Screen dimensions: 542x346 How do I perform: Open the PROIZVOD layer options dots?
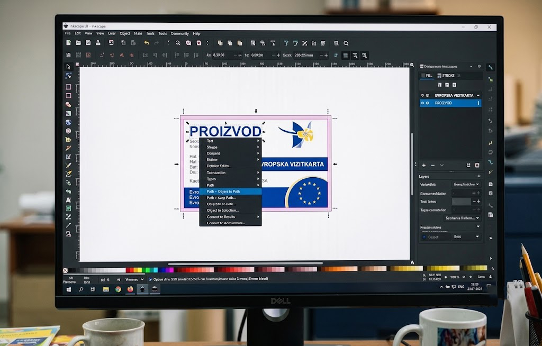point(478,103)
